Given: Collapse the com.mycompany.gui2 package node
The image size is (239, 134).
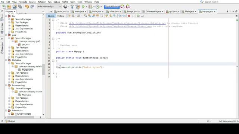Looking at the screenshot, I should coord(13,41).
